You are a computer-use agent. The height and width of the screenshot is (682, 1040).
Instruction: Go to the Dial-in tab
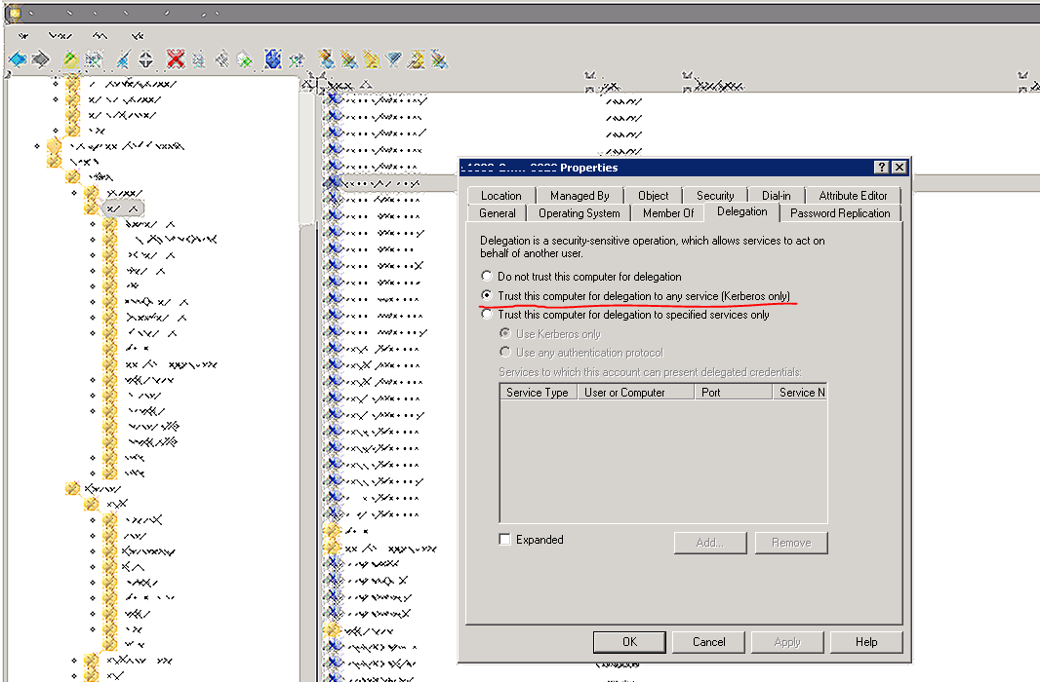776,195
